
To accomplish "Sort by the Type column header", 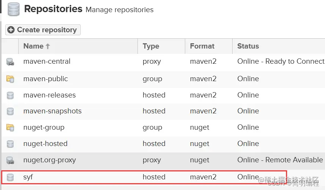I will pos(161,46).
